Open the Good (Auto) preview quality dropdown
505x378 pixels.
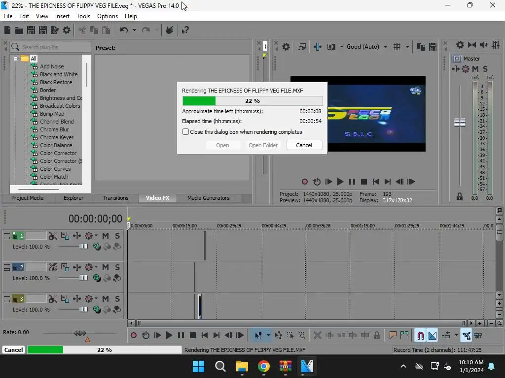(385, 47)
